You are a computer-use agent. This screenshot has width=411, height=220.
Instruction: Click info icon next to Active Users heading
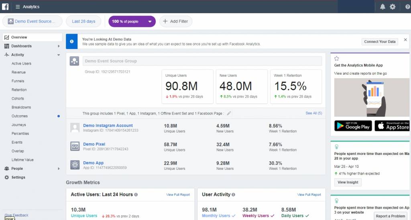click(x=136, y=195)
